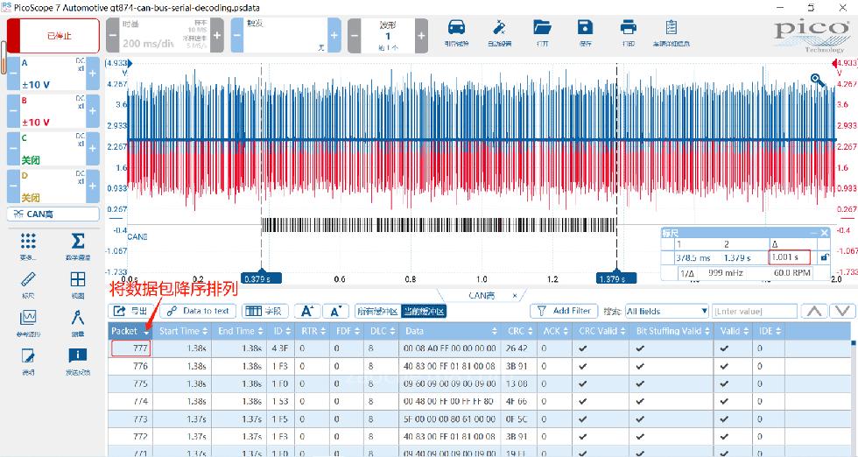Open the Views grid icon

point(77,283)
